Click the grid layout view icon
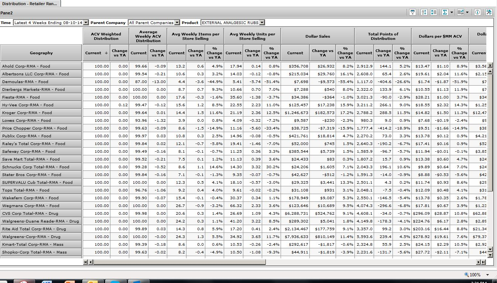This screenshot has height=283, width=497. tap(460, 12)
